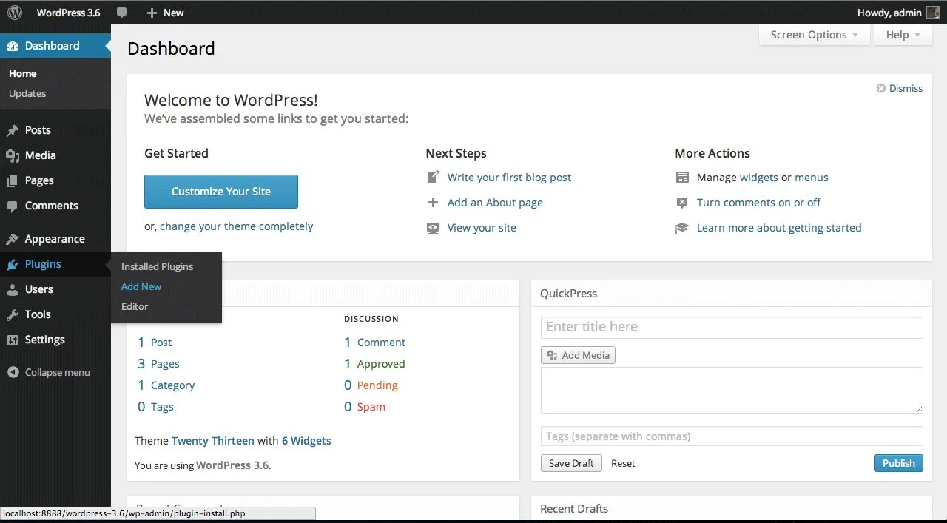Image resolution: width=947 pixels, height=523 pixels.
Task: Focus the Tags separate with commas field
Action: click(x=732, y=436)
